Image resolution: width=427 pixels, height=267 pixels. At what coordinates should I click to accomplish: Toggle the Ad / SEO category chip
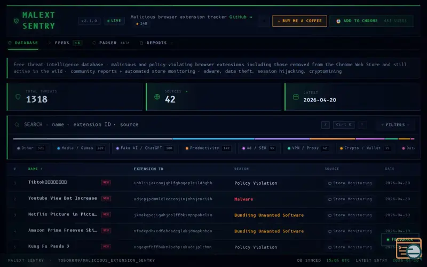pos(258,148)
